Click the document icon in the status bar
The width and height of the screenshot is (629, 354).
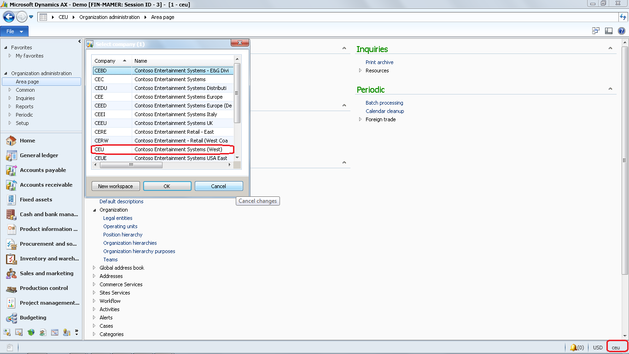pos(10,347)
